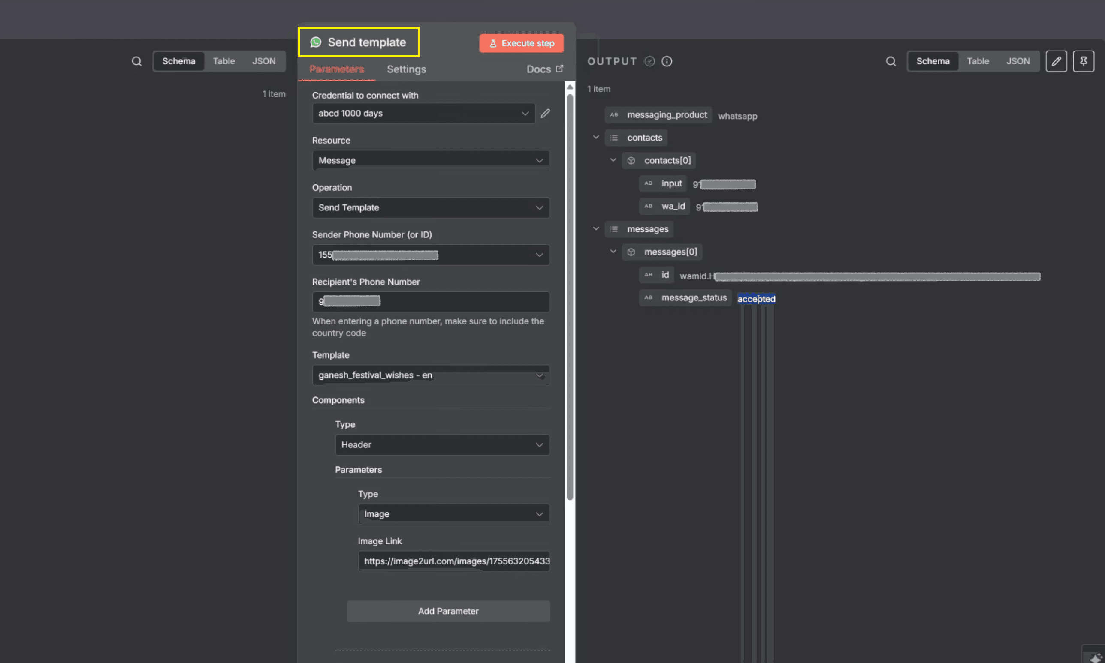Open the Template dropdown ganesh_festival_wishes
This screenshot has width=1105, height=663.
(x=431, y=375)
